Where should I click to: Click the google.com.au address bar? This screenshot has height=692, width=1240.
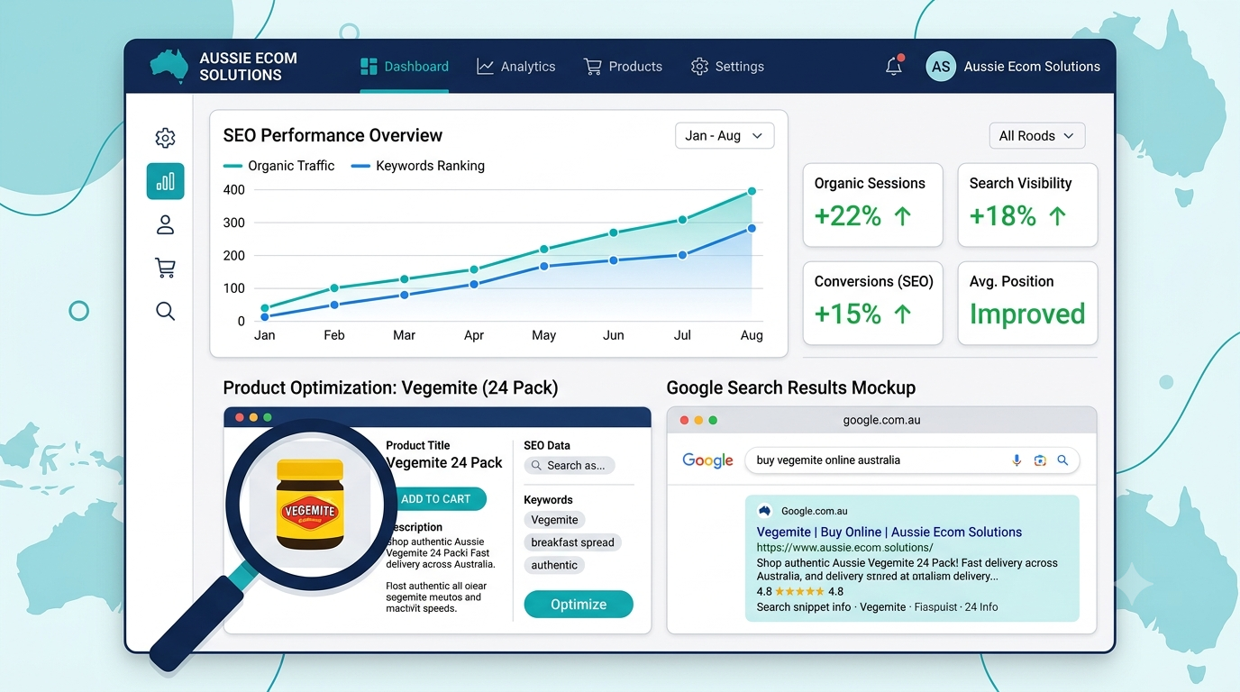click(881, 420)
